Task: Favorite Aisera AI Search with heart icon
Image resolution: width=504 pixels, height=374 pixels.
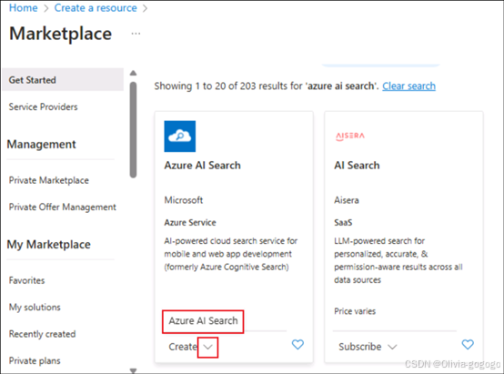Action: click(x=468, y=344)
